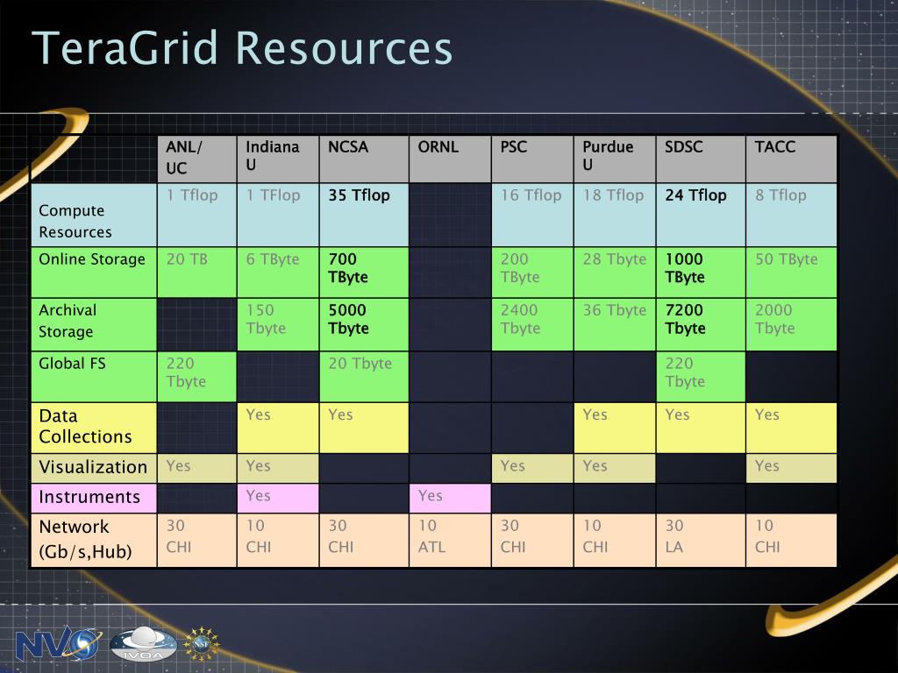Click the "10 CHI" network cell under TACC
This screenshot has width=898, height=673.
(x=792, y=540)
